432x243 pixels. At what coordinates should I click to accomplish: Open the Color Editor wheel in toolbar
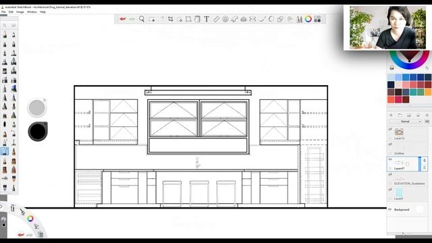308,19
